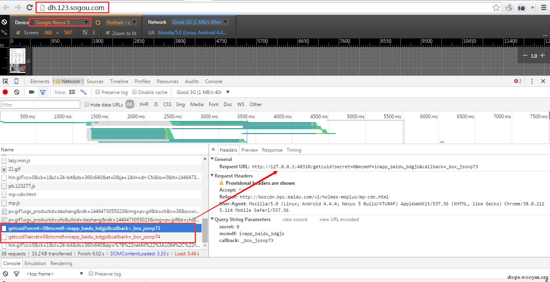Image resolution: width=550 pixels, height=282 pixels.
Task: Open the Google Nexus 5 device dropdown
Action: (60, 22)
